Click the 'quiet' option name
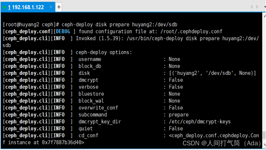Image resolution: width=266 pixels, height=150 pixels. coord(86,129)
